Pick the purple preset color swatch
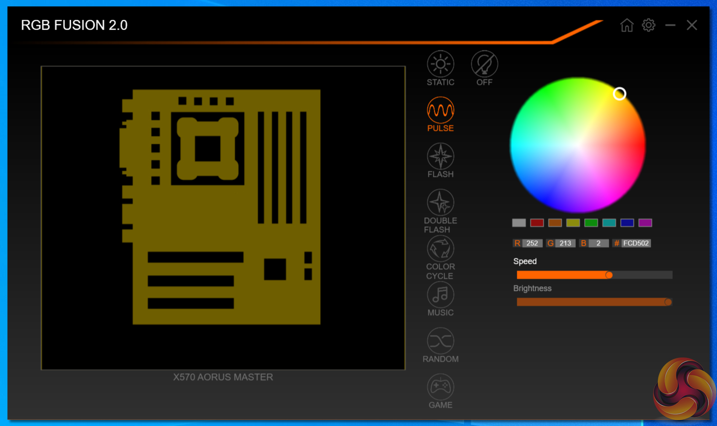Image resolution: width=717 pixels, height=426 pixels. tap(645, 223)
